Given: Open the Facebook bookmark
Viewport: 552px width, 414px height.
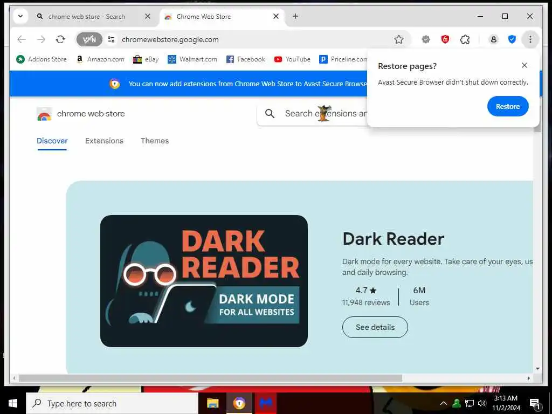Looking at the screenshot, I should (x=245, y=59).
